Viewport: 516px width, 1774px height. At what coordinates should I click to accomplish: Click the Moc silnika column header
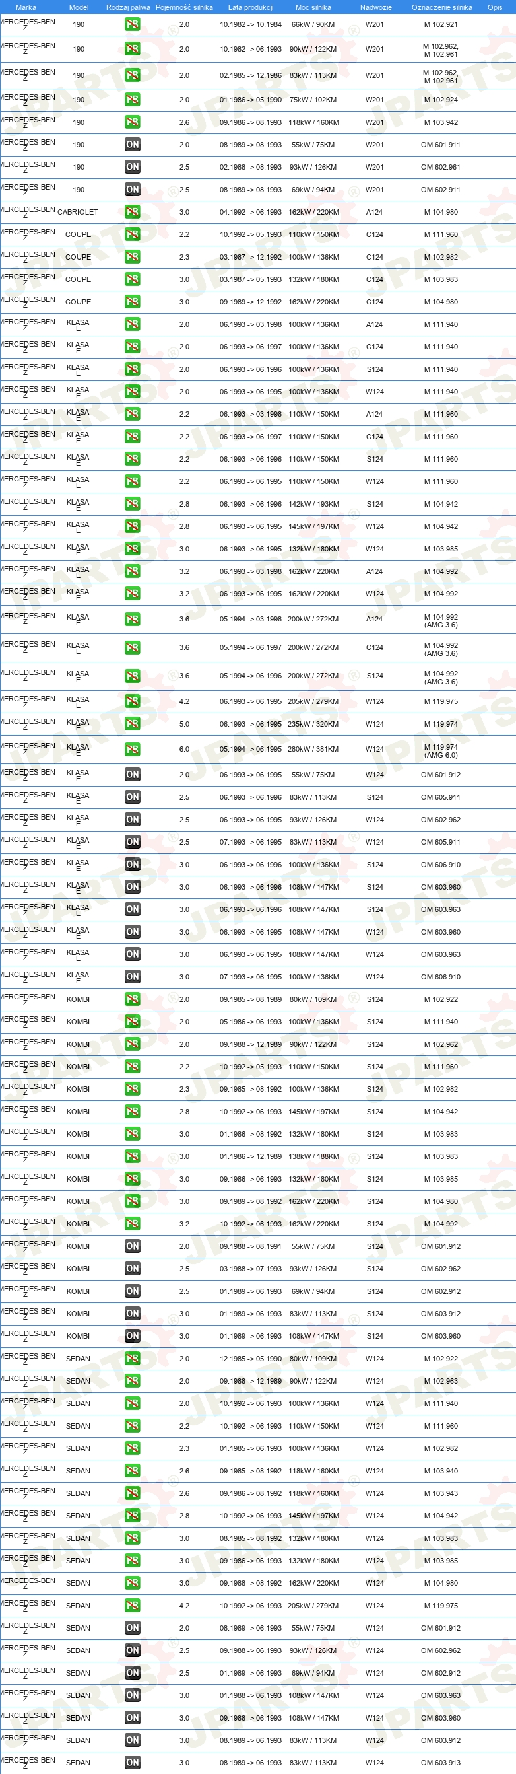(313, 7)
